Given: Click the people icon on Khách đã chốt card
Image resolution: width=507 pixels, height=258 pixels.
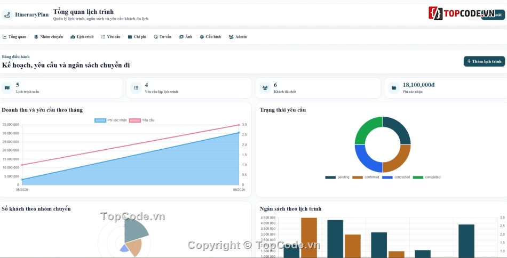Looking at the screenshot, I should click(x=265, y=88).
